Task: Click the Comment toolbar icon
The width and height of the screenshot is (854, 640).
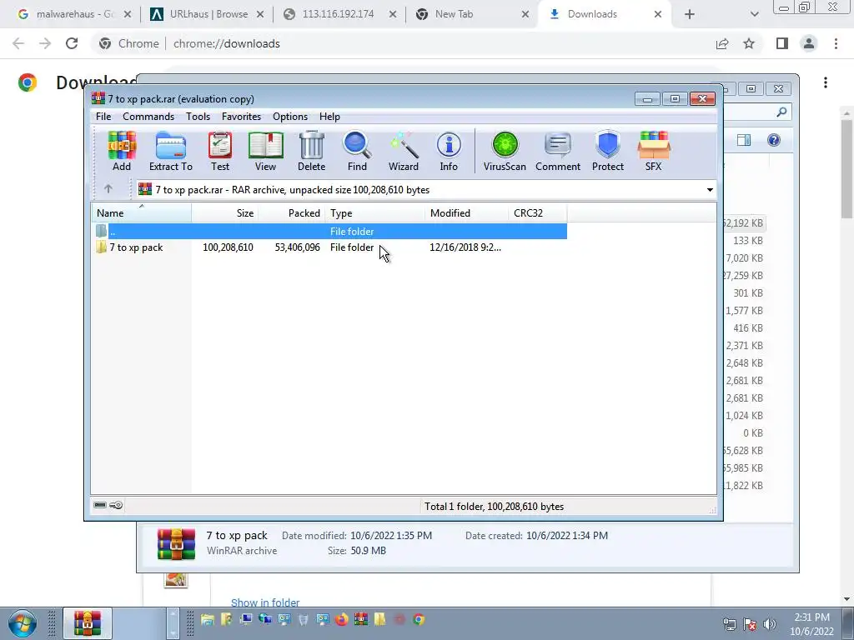Action: click(x=558, y=152)
